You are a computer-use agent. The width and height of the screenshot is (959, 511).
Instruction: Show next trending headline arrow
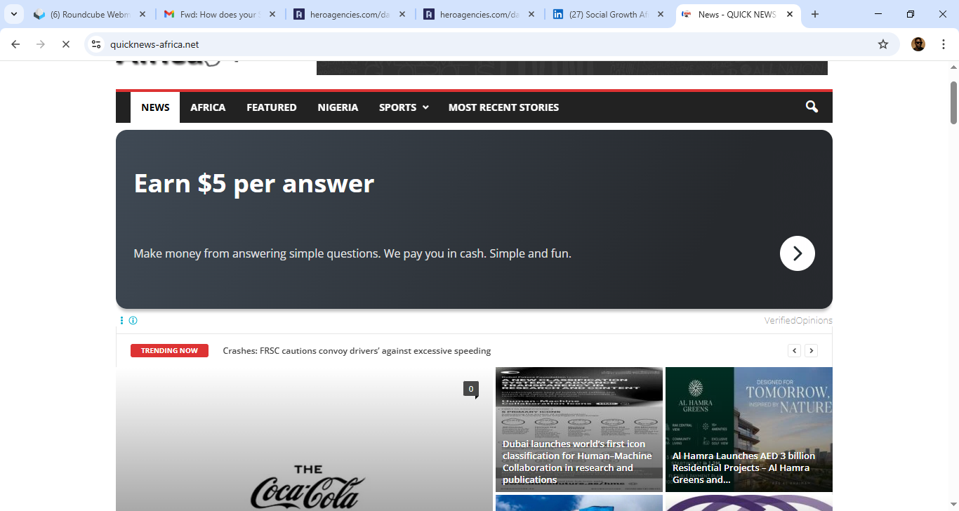pyautogui.click(x=811, y=351)
